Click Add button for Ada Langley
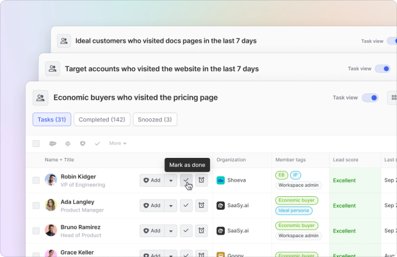The width and height of the screenshot is (397, 257). (152, 205)
